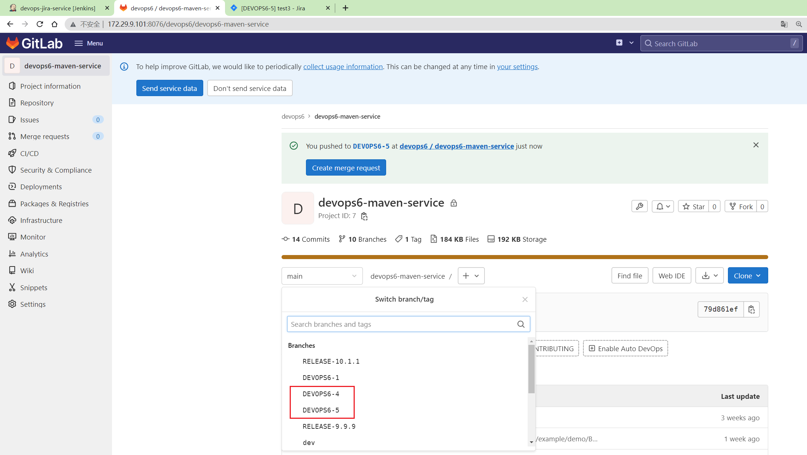Open the download source dropdown
The width and height of the screenshot is (807, 455).
(709, 276)
